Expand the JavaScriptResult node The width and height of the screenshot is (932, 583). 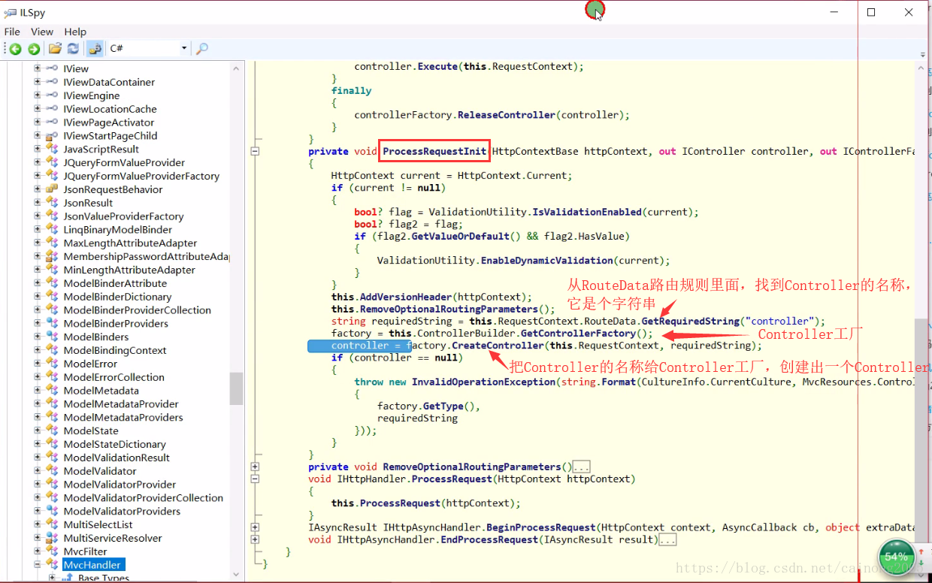click(38, 149)
